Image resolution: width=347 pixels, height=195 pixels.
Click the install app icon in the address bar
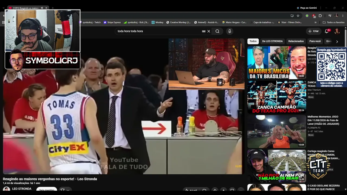[292, 16]
